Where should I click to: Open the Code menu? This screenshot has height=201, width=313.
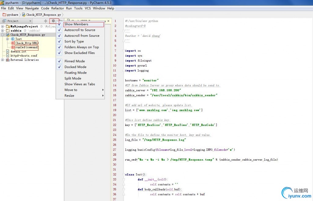[45, 8]
